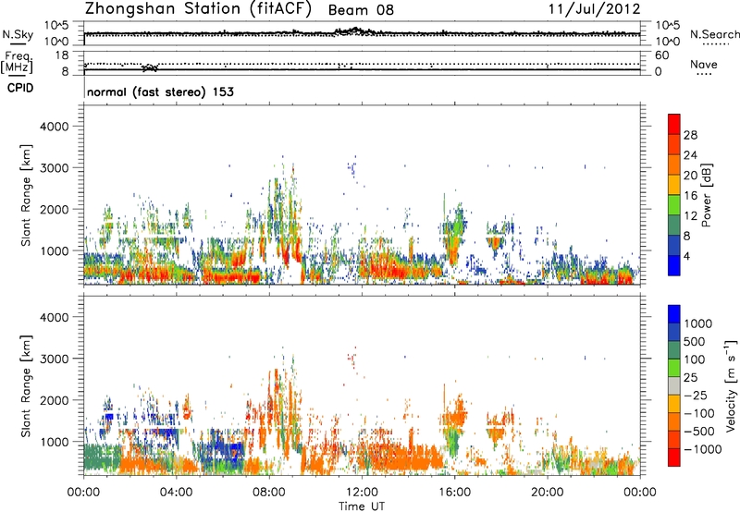Click the 'Nave' legend label
The height and width of the screenshot is (512, 740).
click(x=703, y=64)
